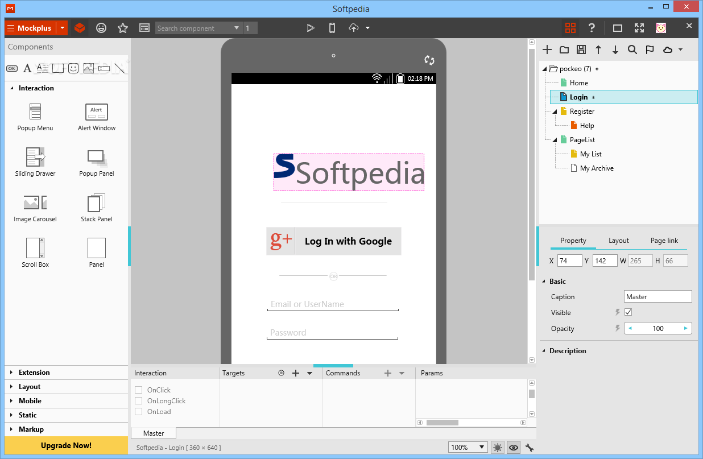The image size is (703, 459).
Task: Rotate the device with the refresh icon
Action: (429, 60)
